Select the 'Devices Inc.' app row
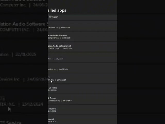The height and width of the screenshot is (124, 165). (x=82, y=68)
